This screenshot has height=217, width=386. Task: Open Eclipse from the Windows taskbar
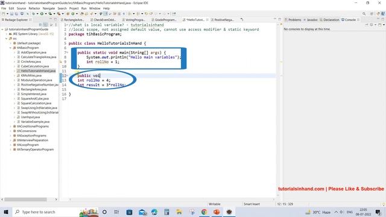coord(229,212)
